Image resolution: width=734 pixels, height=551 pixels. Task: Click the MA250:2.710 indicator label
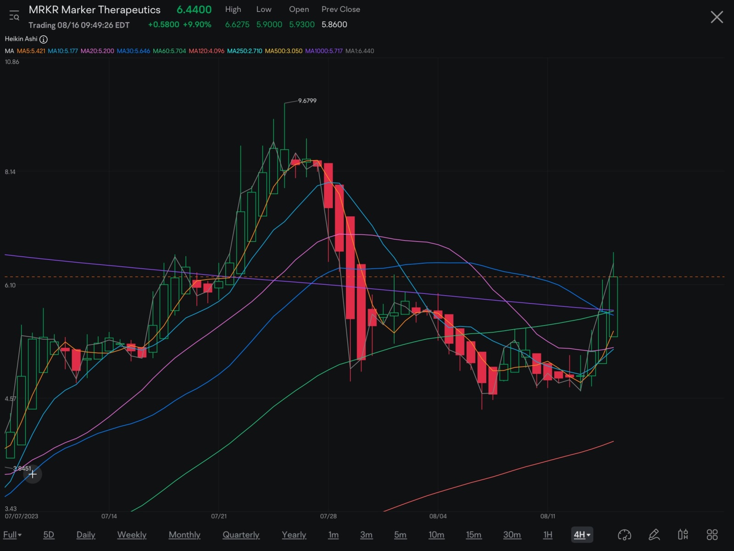point(245,51)
